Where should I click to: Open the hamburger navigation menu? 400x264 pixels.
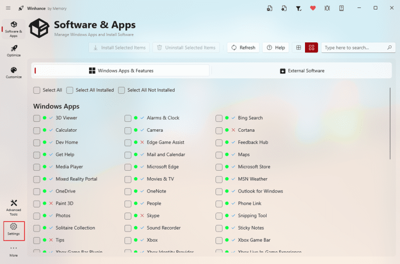pos(8,8)
